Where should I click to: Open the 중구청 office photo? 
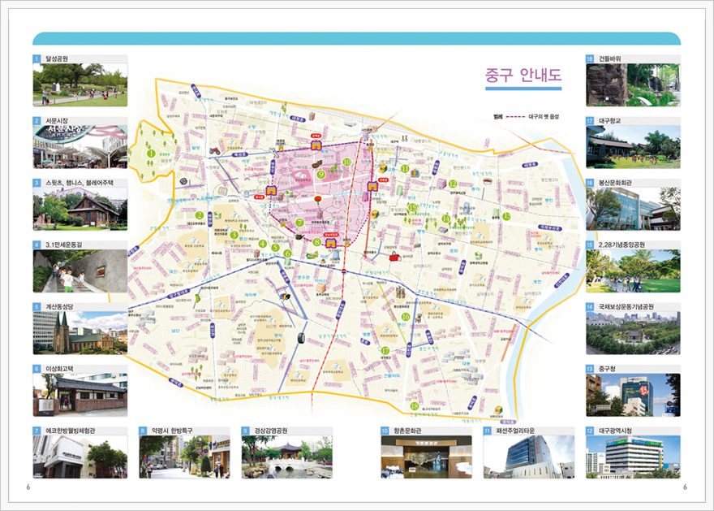(633, 395)
